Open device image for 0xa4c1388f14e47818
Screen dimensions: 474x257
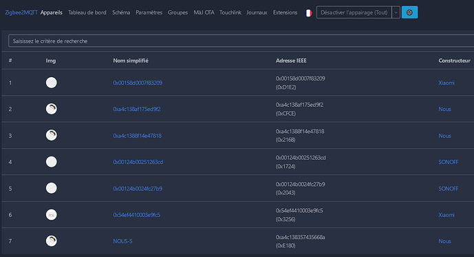(x=52, y=135)
